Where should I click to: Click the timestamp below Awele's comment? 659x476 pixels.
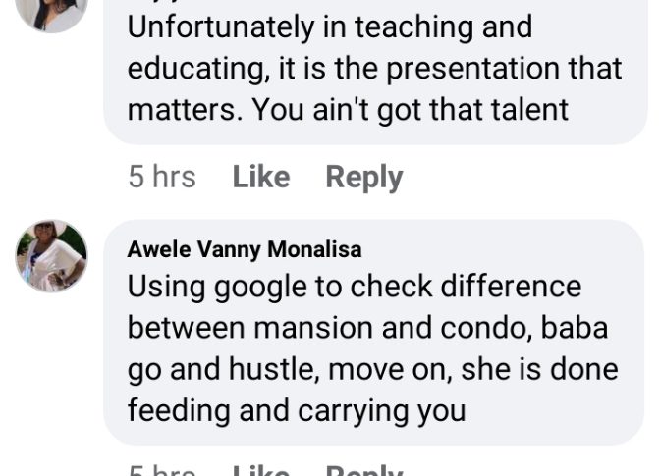162,470
